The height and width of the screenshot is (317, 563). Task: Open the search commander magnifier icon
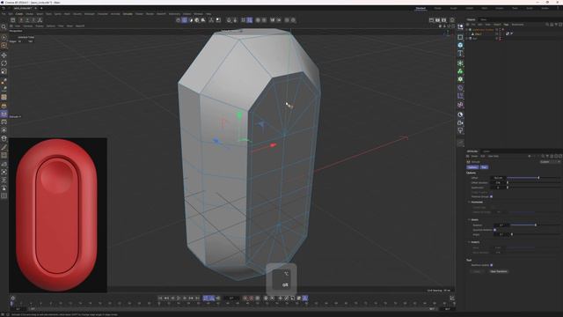[4, 27]
